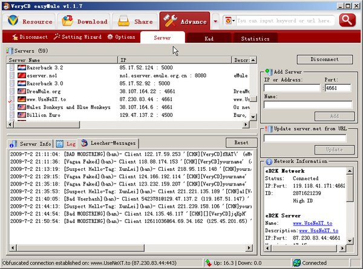Click the Connected globe status bar icon
This screenshot has height=269, width=363.
(x=297, y=263)
